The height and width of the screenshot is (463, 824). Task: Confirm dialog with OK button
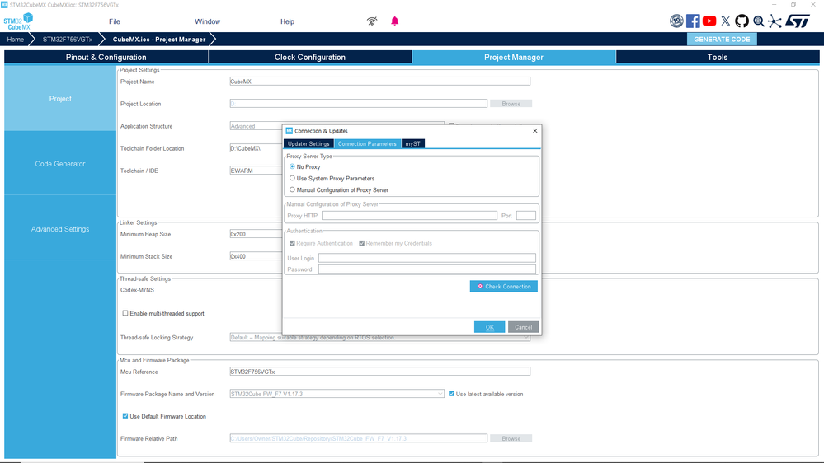click(489, 327)
